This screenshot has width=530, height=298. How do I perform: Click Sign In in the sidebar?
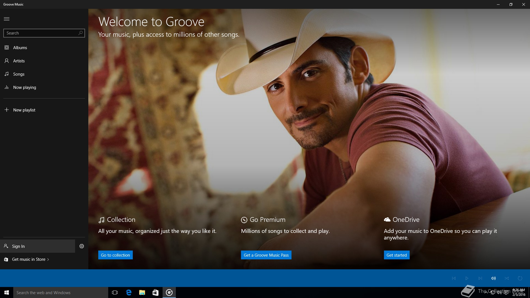pos(38,246)
